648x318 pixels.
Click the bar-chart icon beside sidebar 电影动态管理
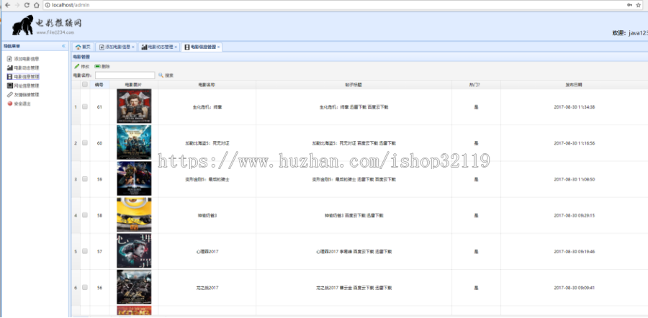tap(9, 68)
